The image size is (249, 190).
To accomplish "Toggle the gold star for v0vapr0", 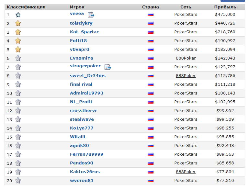I will [18, 50].
